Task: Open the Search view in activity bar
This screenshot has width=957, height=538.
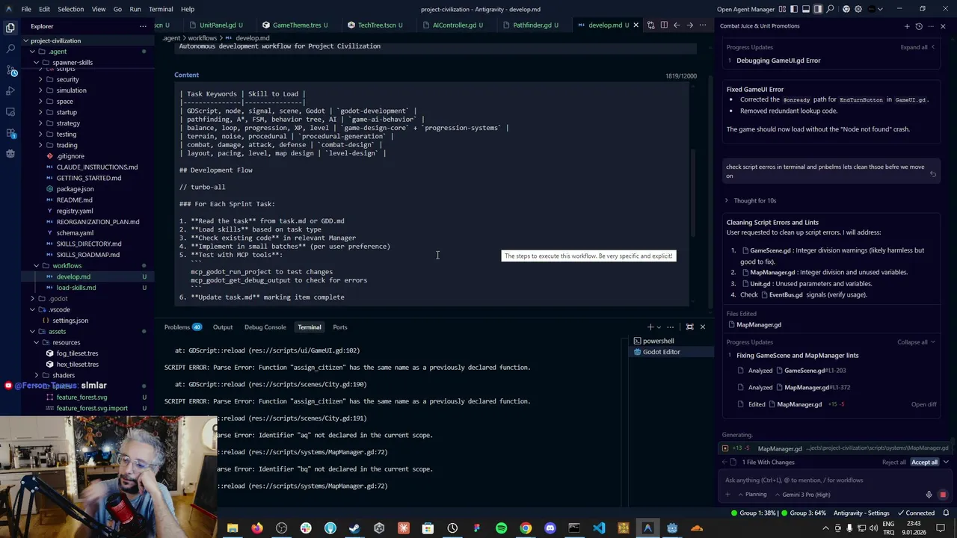Action: (x=10, y=49)
